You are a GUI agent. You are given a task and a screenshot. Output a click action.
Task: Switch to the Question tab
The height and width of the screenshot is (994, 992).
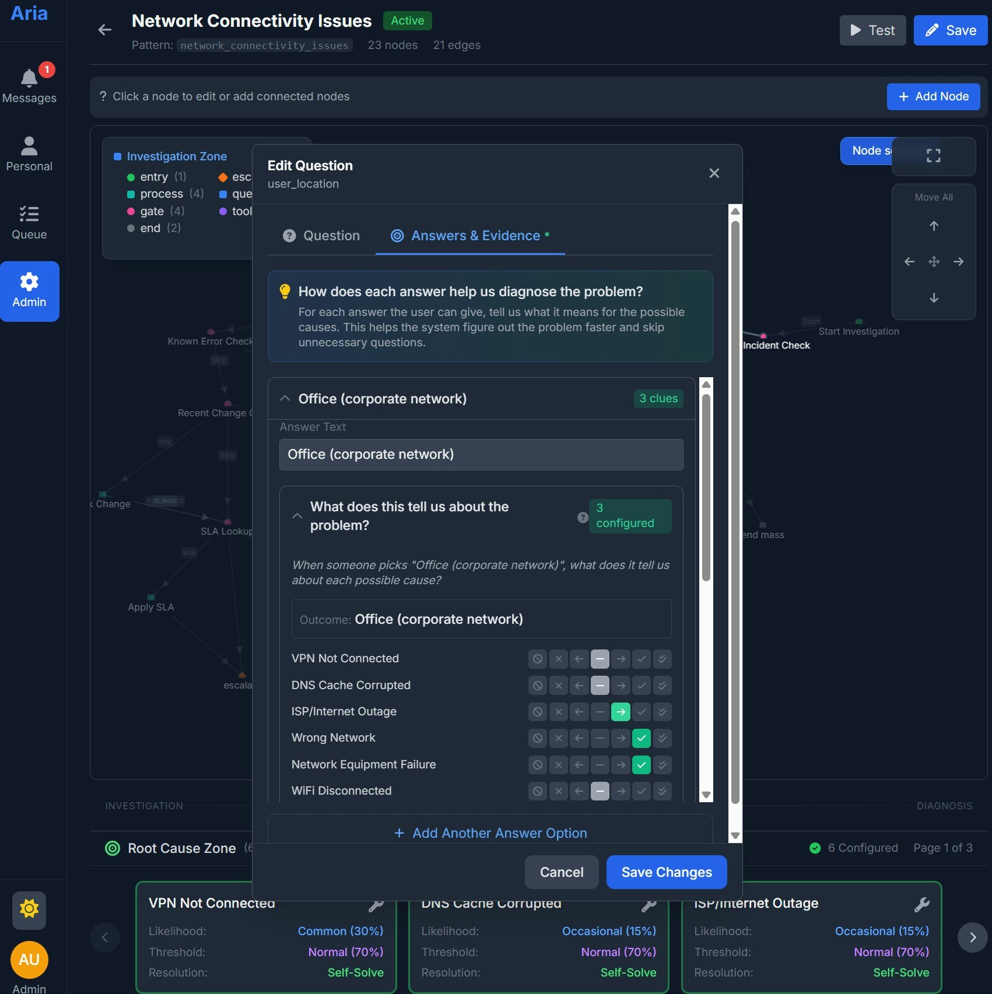(x=320, y=236)
